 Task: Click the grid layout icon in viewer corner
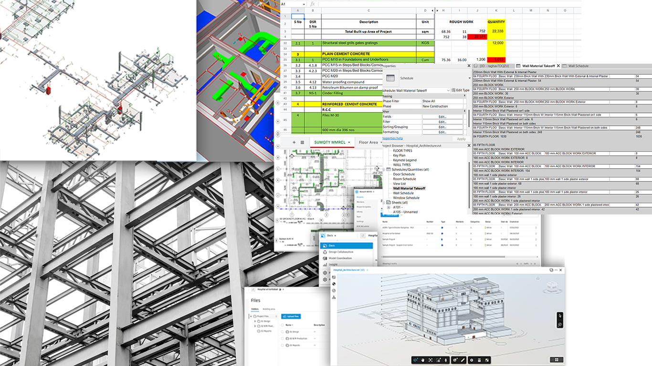click(x=557, y=360)
